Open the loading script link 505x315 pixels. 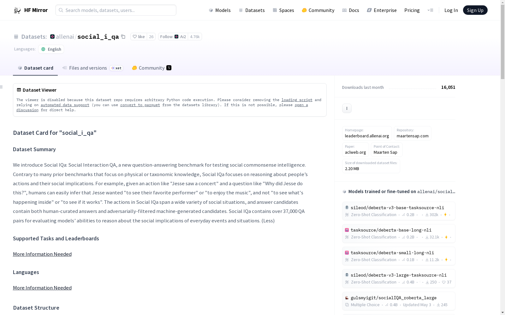[x=297, y=100]
